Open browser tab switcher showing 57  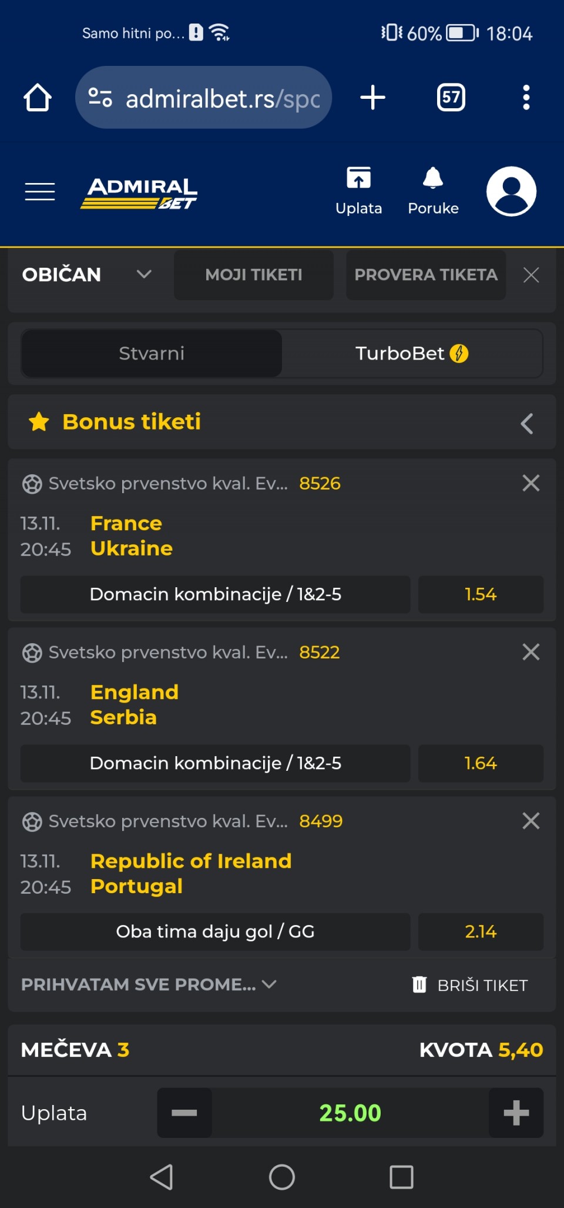coord(451,98)
